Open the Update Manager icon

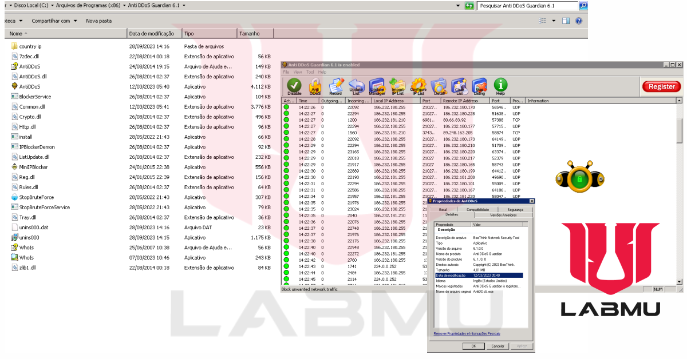[x=377, y=86]
